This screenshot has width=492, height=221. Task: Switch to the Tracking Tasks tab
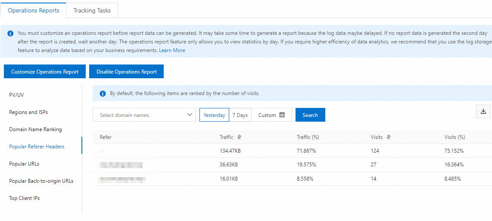pyautogui.click(x=92, y=10)
